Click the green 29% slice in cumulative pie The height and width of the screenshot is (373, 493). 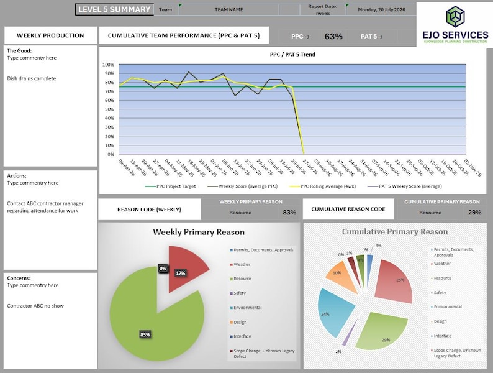pyautogui.click(x=382, y=331)
